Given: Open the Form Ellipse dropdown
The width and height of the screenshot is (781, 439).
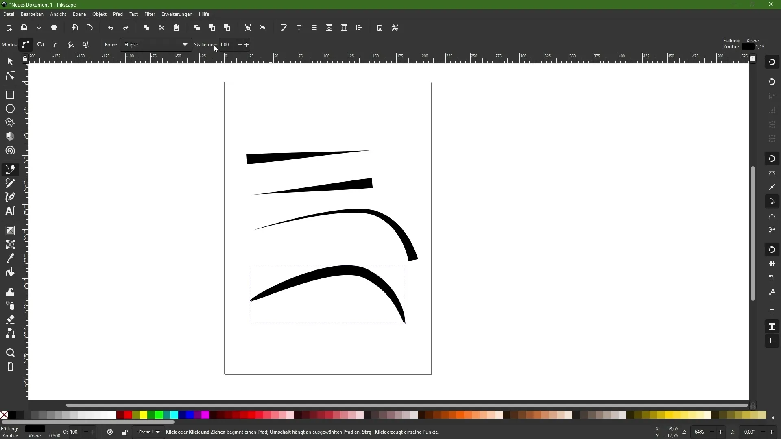Looking at the screenshot, I should (x=156, y=45).
